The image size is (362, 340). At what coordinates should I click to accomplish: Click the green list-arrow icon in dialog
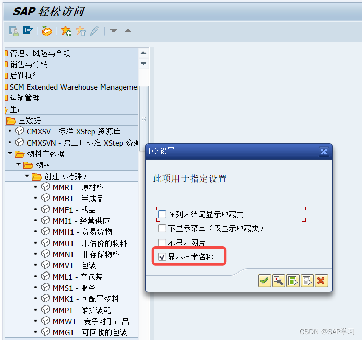point(293,281)
